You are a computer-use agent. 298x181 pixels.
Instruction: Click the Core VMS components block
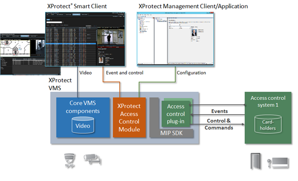click(83, 117)
